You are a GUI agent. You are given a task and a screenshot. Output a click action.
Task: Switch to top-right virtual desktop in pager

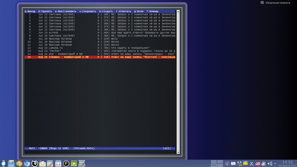tap(220, 162)
